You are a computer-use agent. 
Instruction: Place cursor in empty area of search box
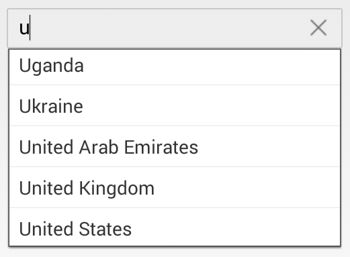(x=168, y=28)
